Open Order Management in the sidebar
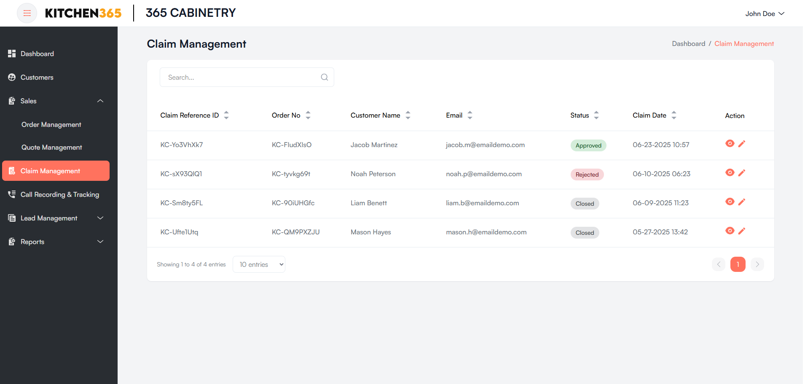Image resolution: width=805 pixels, height=384 pixels. pos(51,124)
